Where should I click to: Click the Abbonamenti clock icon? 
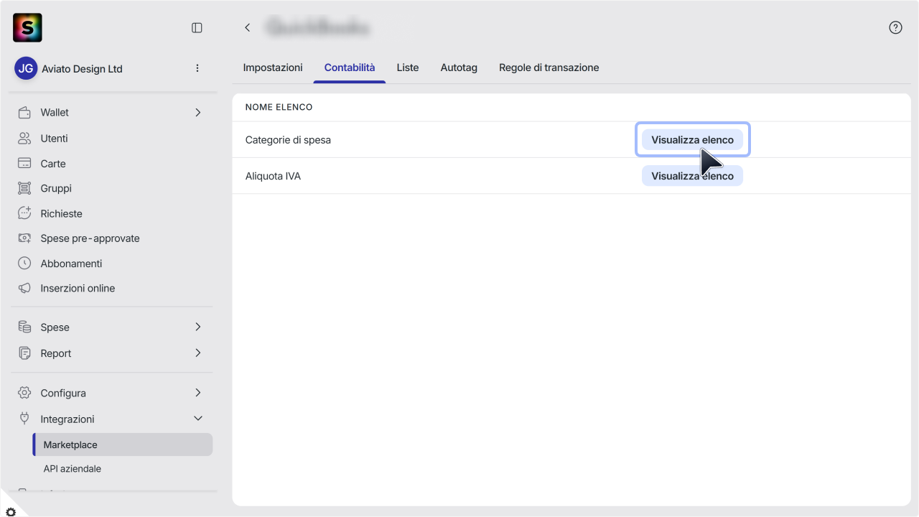(24, 263)
